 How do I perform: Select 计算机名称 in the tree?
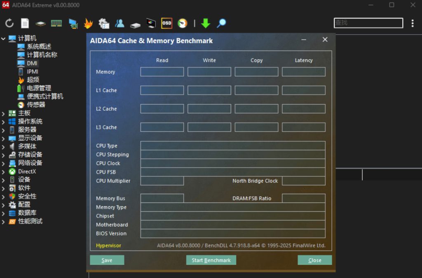coord(42,55)
